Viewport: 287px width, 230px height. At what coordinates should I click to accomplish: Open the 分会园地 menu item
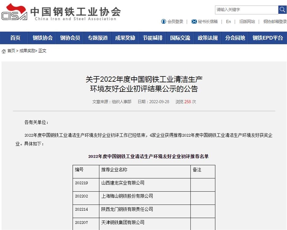click(x=235, y=38)
